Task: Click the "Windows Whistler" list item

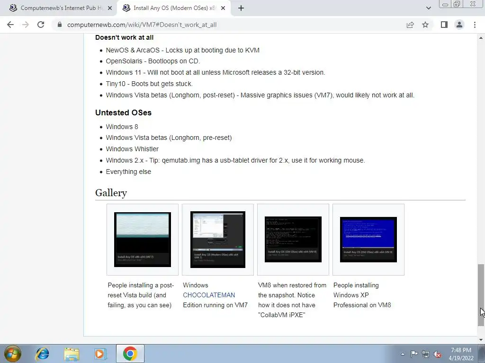Action: pyautogui.click(x=132, y=149)
